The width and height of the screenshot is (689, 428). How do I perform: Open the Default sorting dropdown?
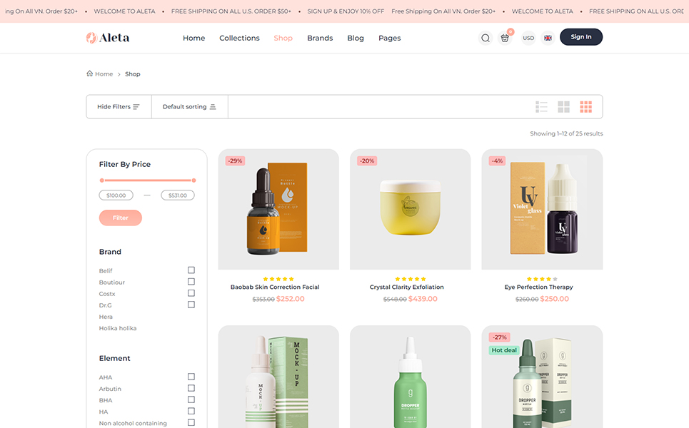click(x=189, y=107)
